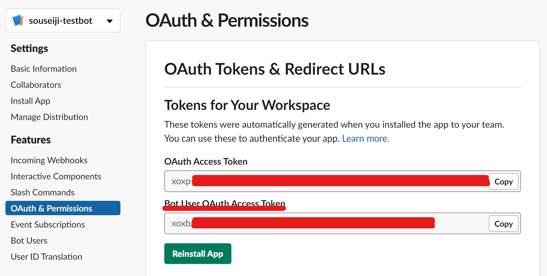The width and height of the screenshot is (547, 276).
Task: Open User ID Translation page
Action: pos(46,256)
